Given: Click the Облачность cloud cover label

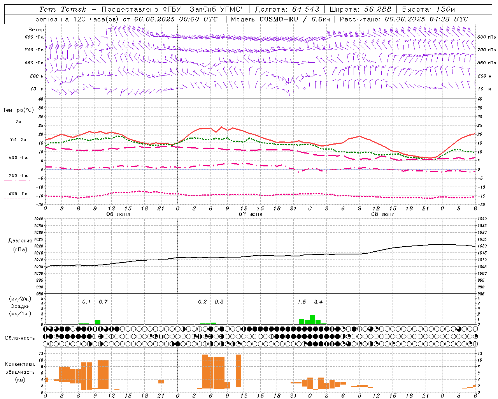Looking at the screenshot, I should [x=20, y=338].
